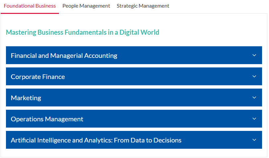Click the chevron icon beside Operations Management

[x=254, y=119]
